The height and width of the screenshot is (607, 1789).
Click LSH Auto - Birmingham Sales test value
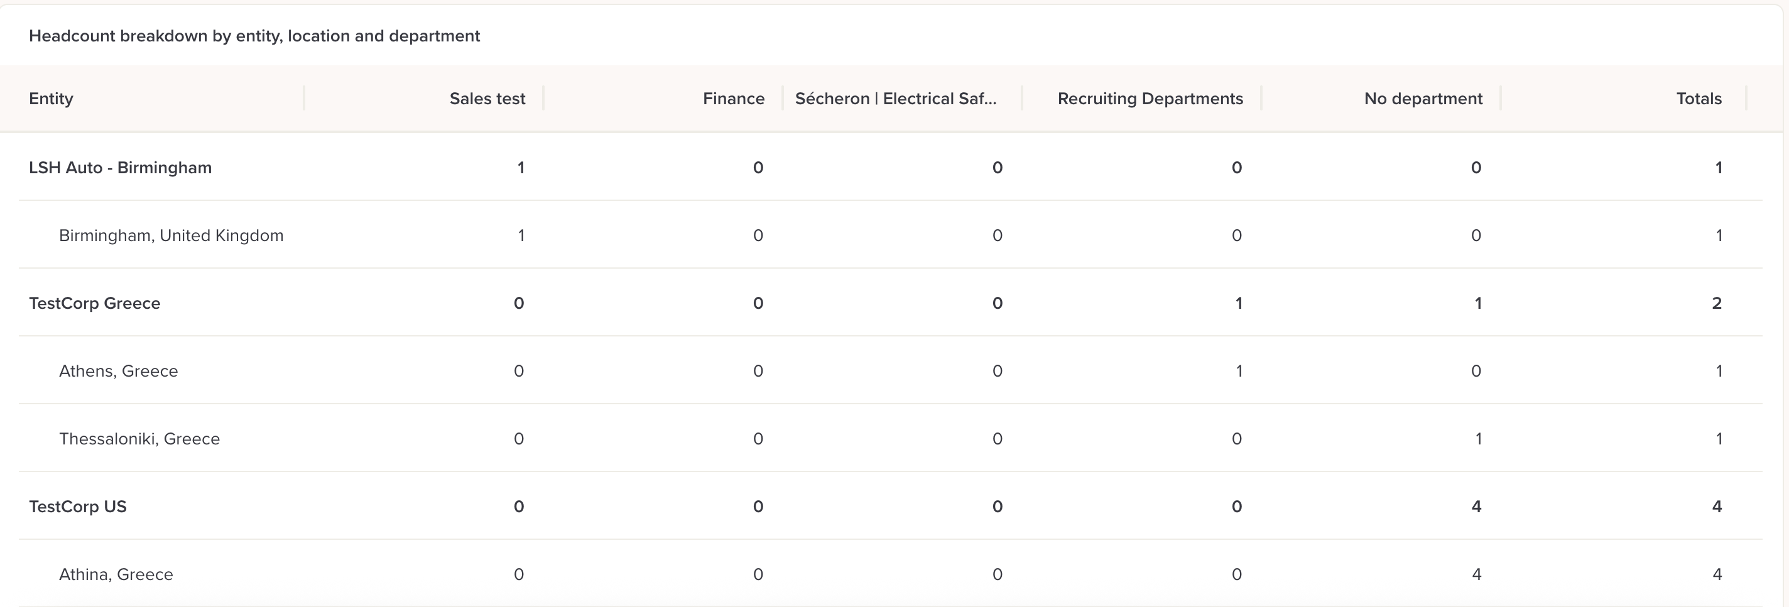click(521, 167)
